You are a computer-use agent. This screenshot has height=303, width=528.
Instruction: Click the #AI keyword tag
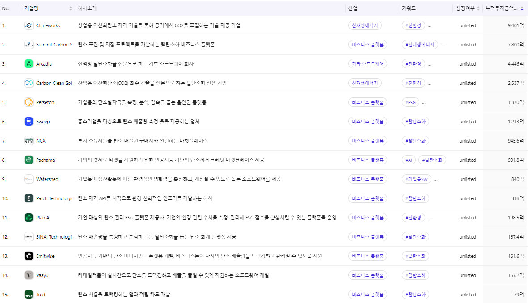tap(409, 160)
